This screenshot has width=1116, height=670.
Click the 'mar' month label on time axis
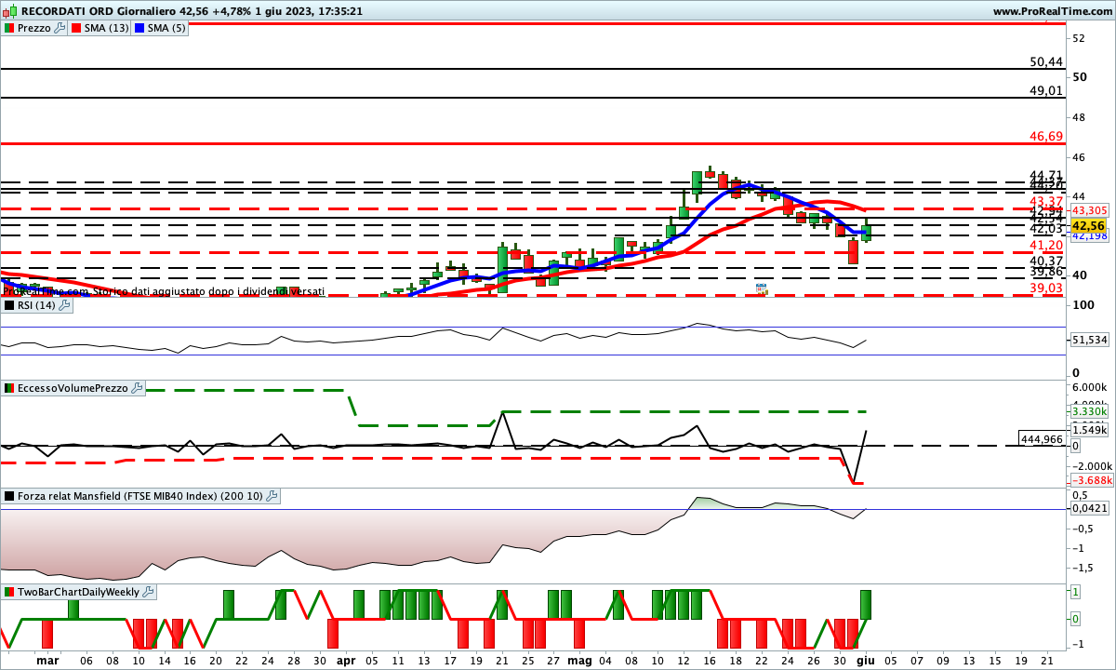point(47,660)
